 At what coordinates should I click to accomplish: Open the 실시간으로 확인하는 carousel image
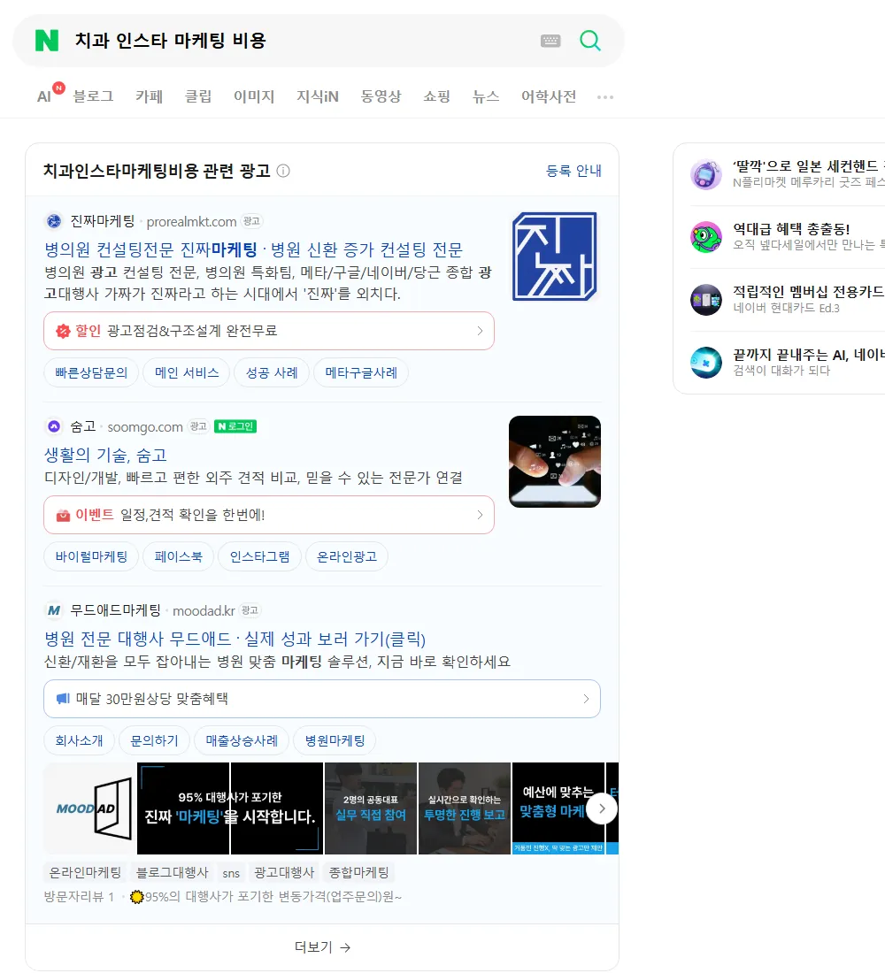[465, 808]
